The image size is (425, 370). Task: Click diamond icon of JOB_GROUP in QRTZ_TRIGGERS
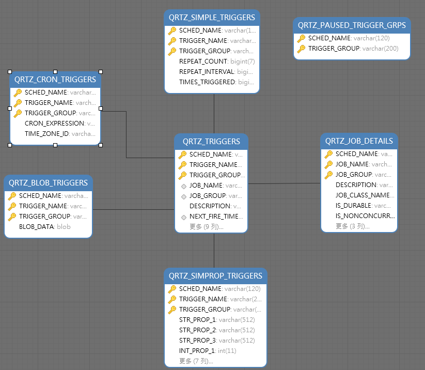pos(184,197)
